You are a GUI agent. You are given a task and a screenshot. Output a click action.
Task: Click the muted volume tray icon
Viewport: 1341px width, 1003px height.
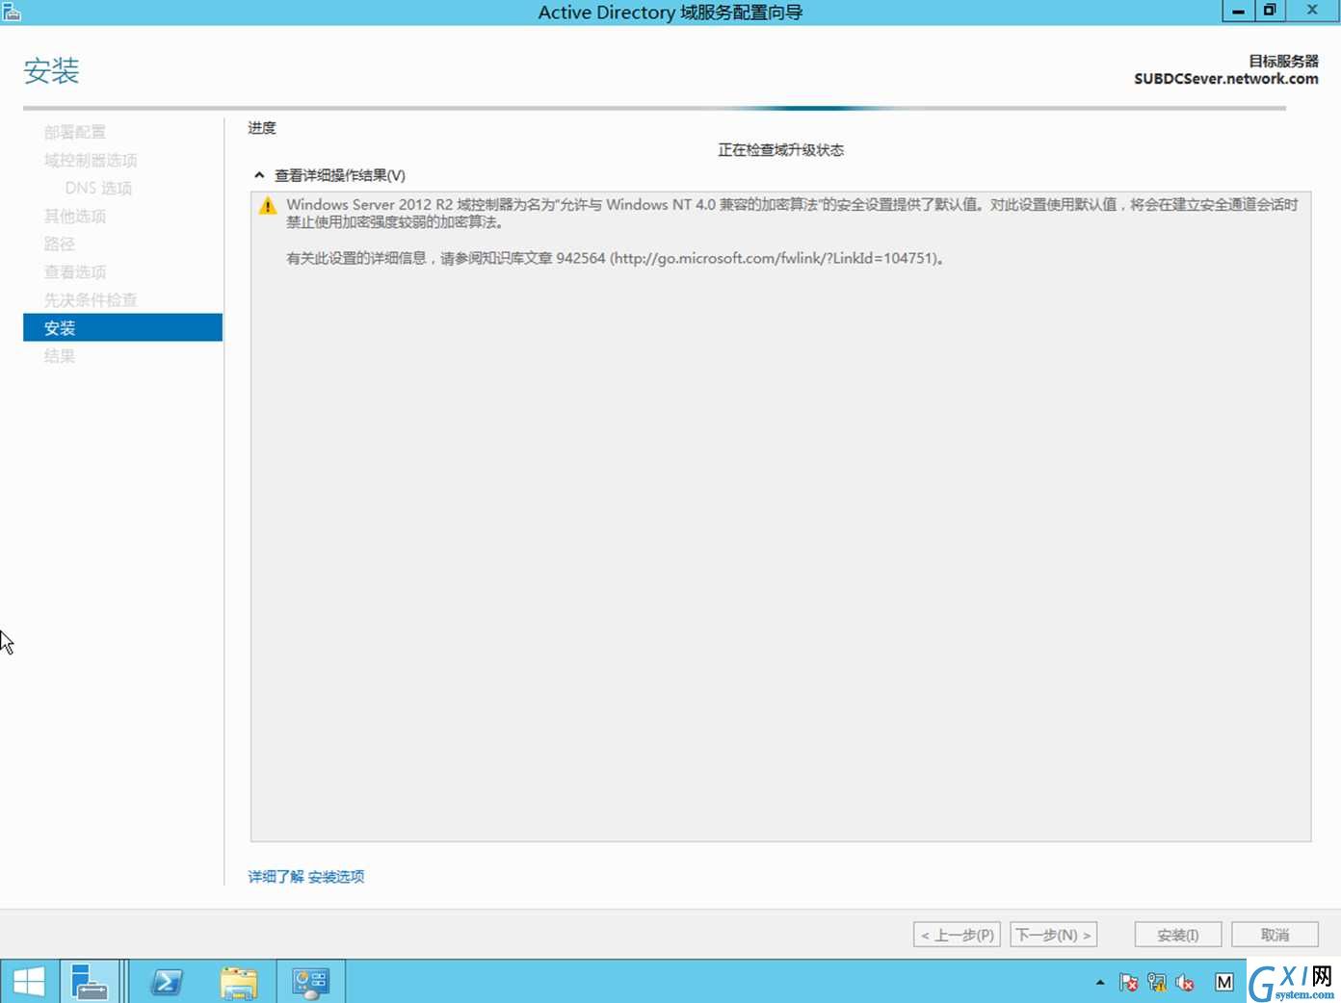[x=1185, y=983]
